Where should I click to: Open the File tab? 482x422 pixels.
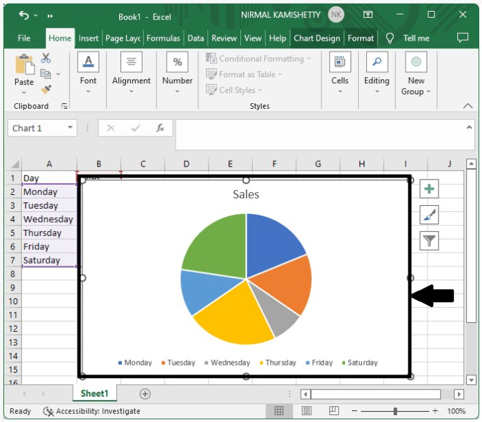24,38
